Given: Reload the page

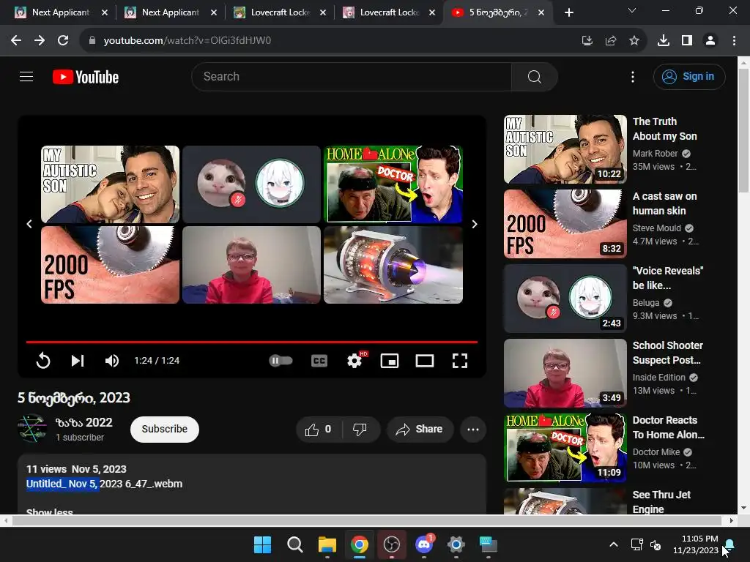Looking at the screenshot, I should coord(63,41).
